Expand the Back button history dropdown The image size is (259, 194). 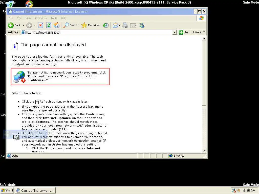(23, 25)
